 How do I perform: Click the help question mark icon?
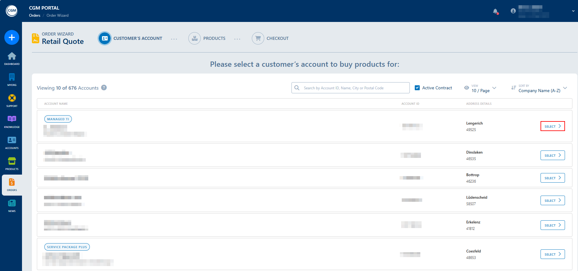104,87
